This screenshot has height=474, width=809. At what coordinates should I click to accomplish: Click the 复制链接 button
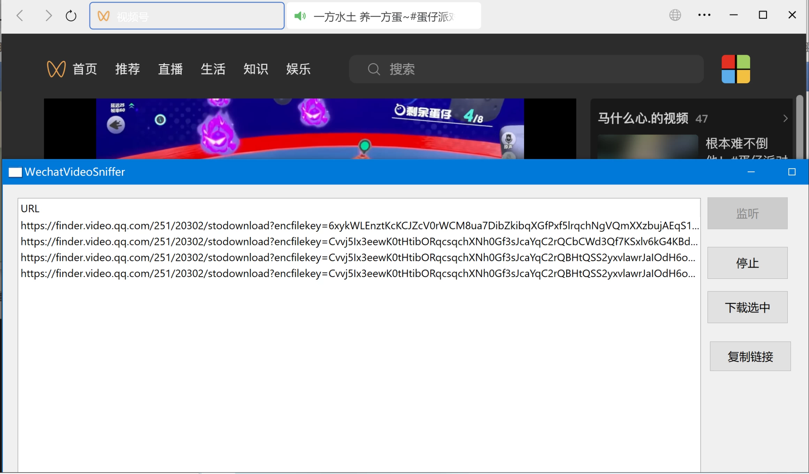pos(750,356)
